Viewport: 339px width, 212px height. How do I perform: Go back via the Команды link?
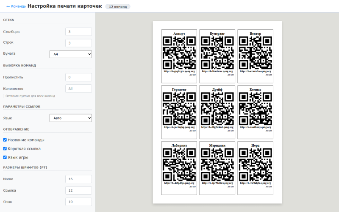[16, 6]
